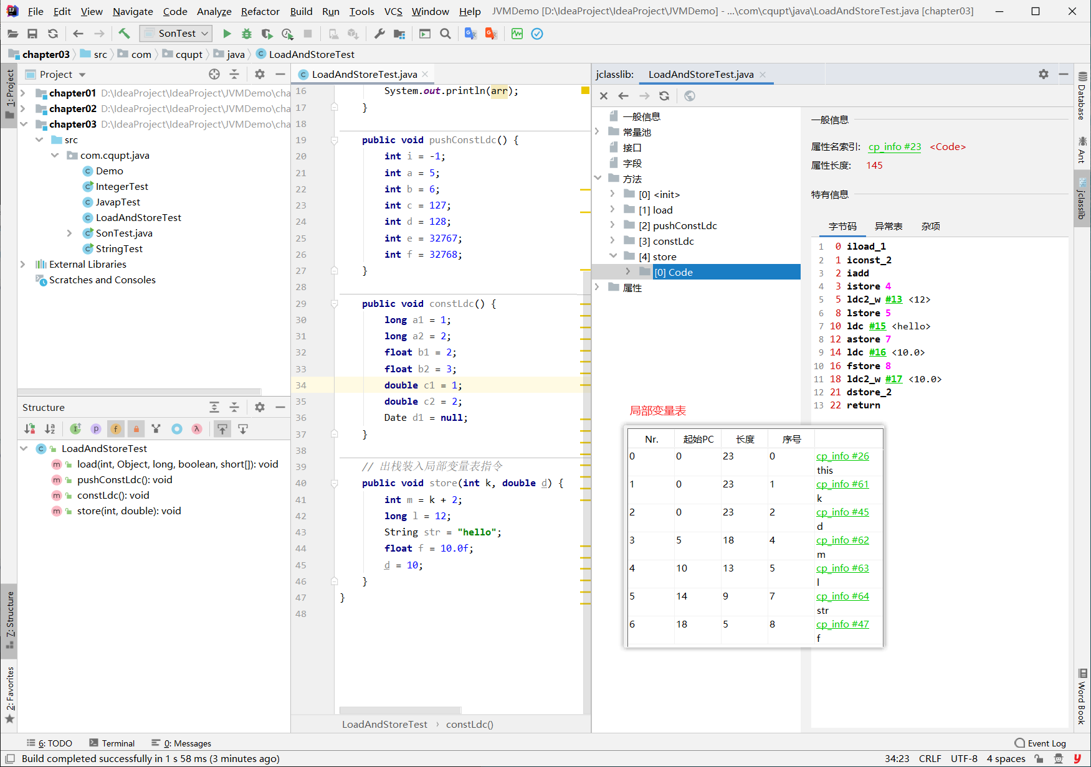Toggle Autoscroll from Source in Structure
Screen dimensions: 1091x767
pos(243,428)
